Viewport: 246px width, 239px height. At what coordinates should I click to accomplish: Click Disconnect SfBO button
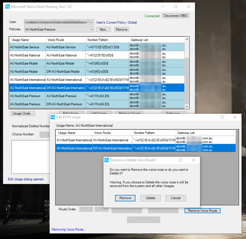point(176,16)
